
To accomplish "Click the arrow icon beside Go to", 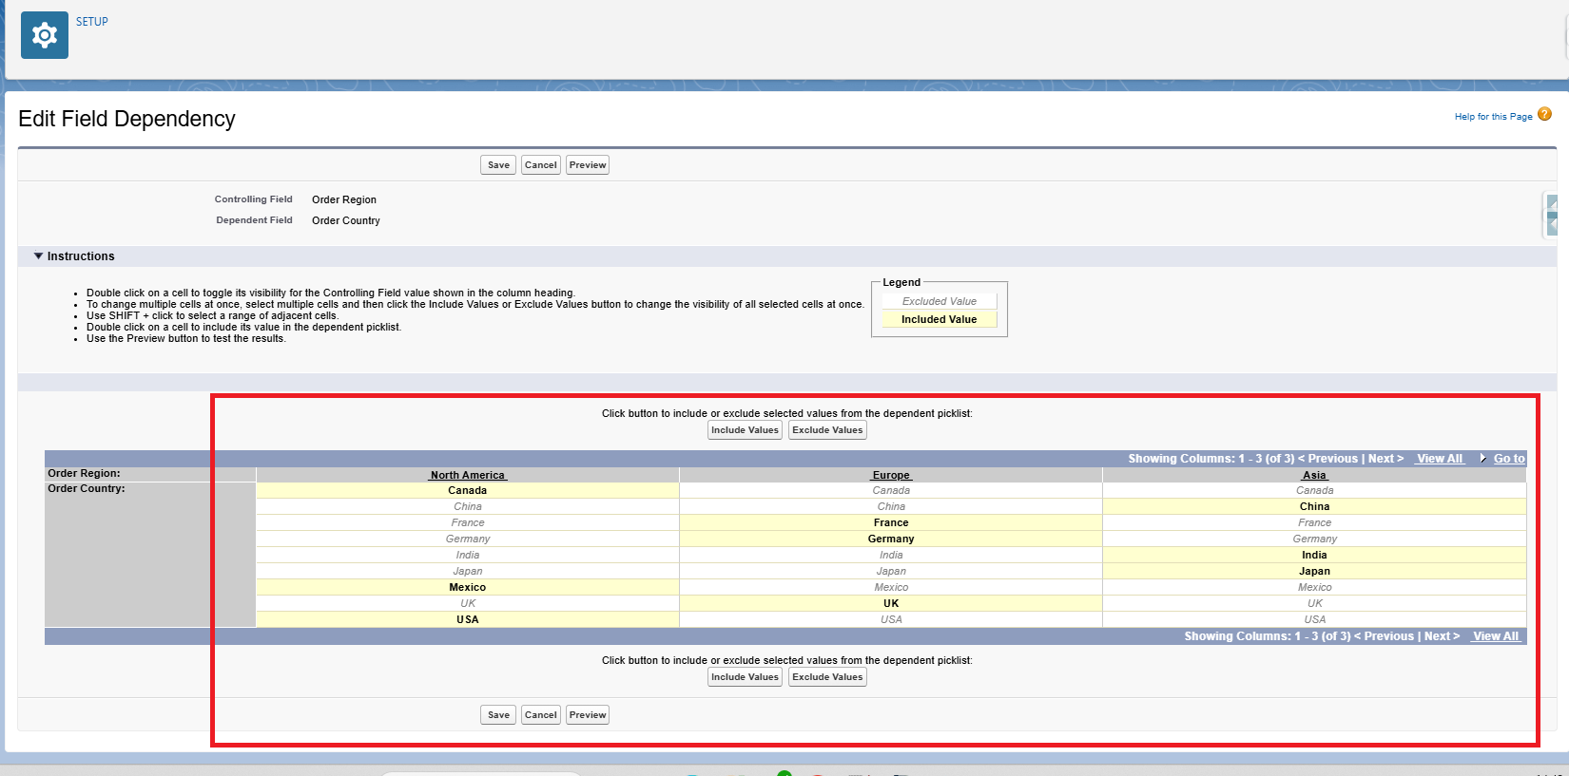I will click(1482, 459).
